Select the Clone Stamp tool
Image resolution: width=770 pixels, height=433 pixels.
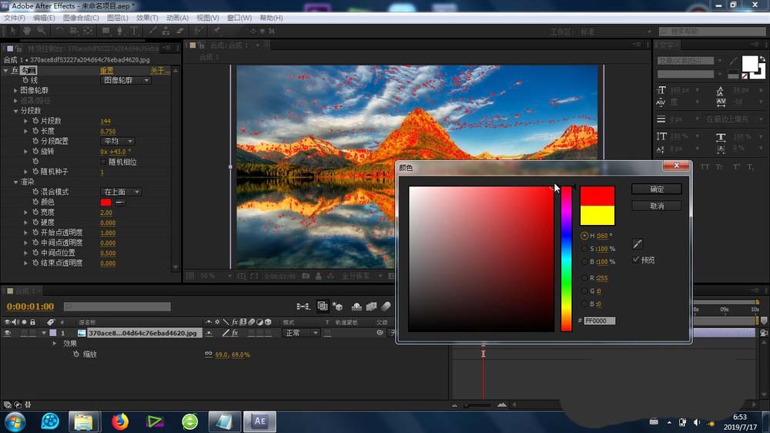tap(166, 31)
